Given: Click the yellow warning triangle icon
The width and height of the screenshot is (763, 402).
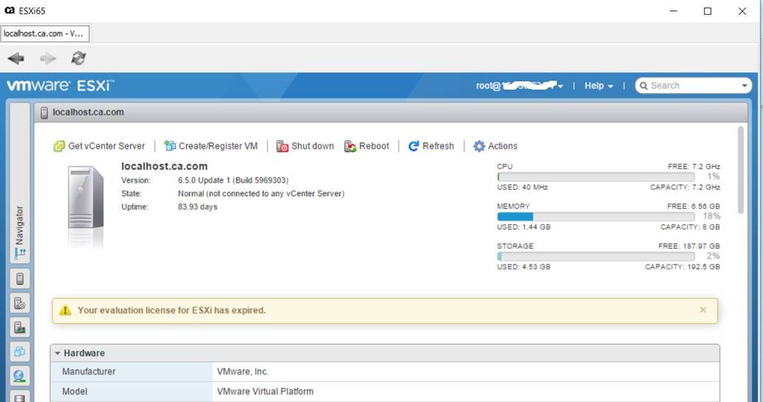Looking at the screenshot, I should tap(66, 310).
